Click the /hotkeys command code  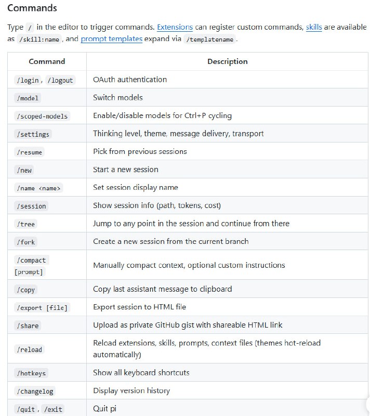coord(32,373)
